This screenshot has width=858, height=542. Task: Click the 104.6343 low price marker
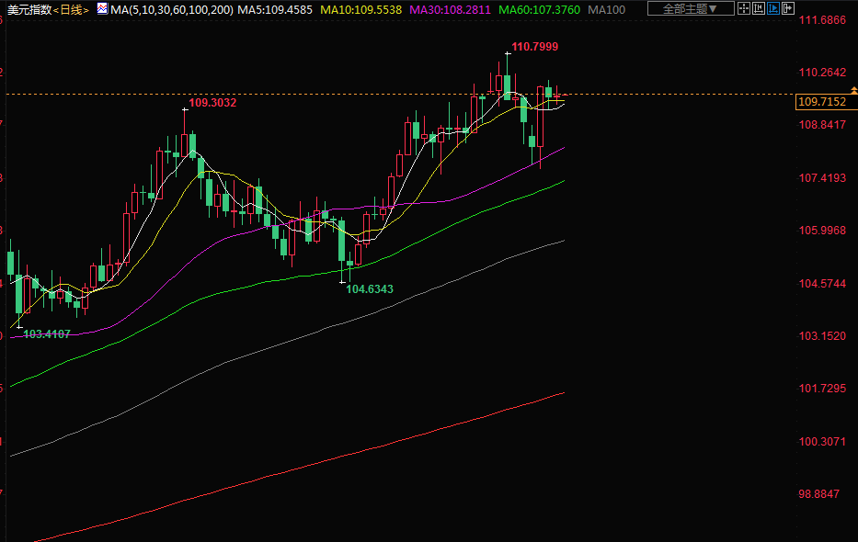pyautogui.click(x=369, y=288)
